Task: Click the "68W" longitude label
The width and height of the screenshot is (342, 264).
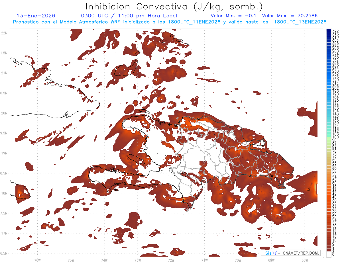Action: click(305, 260)
